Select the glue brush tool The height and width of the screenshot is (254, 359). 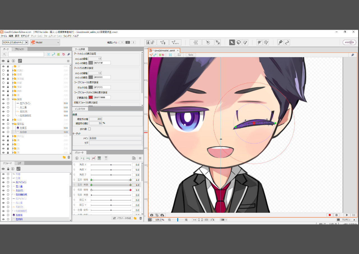(266, 42)
